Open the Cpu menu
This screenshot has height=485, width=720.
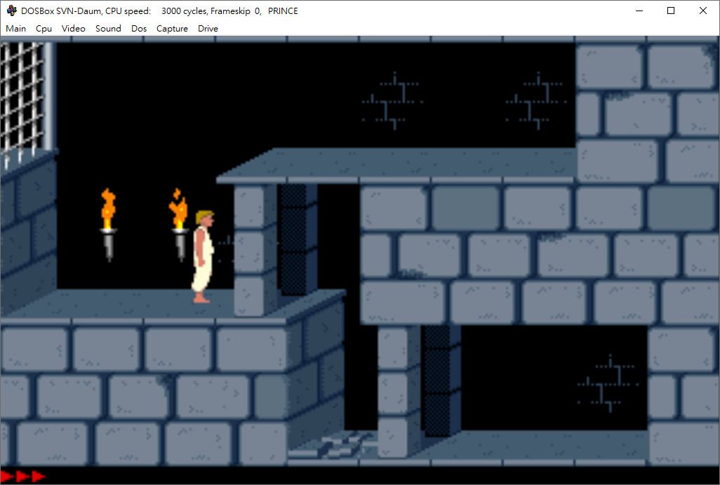pyautogui.click(x=44, y=29)
